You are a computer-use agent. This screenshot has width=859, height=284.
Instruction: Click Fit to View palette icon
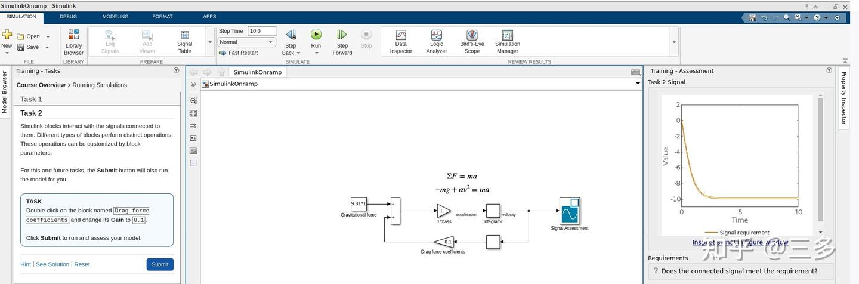(x=193, y=113)
